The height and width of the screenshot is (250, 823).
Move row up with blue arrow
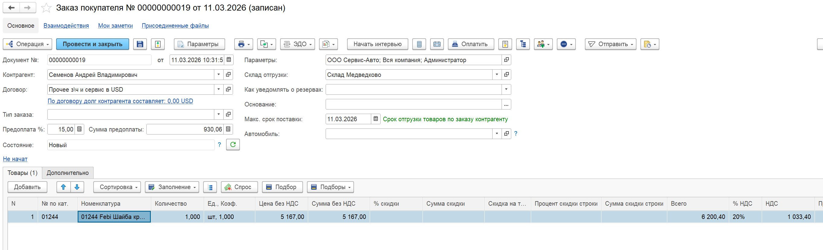click(x=63, y=187)
